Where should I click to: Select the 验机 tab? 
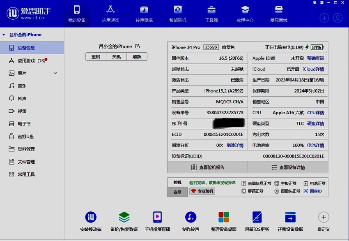177,183
